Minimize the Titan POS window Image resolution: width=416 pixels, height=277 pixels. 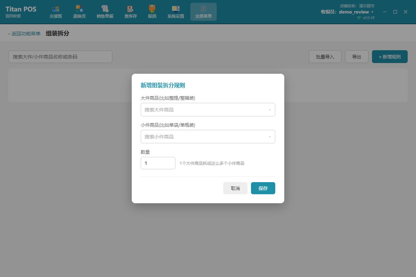(385, 12)
